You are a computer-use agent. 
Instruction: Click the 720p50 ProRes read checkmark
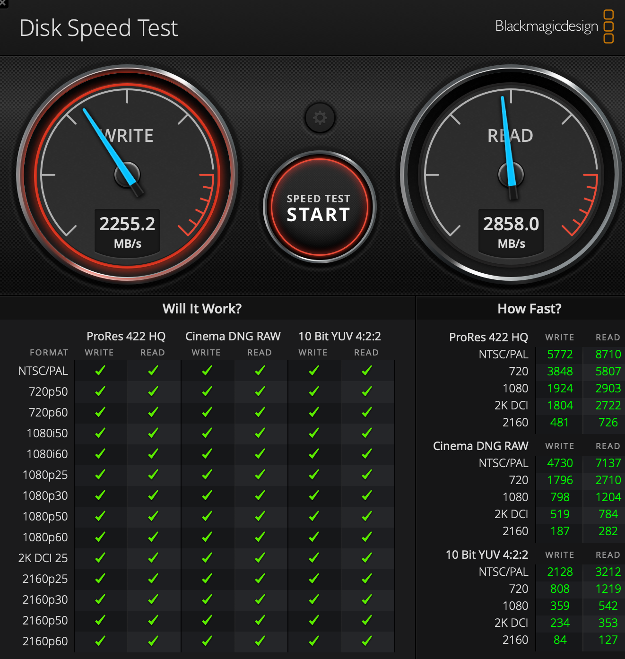tap(153, 392)
